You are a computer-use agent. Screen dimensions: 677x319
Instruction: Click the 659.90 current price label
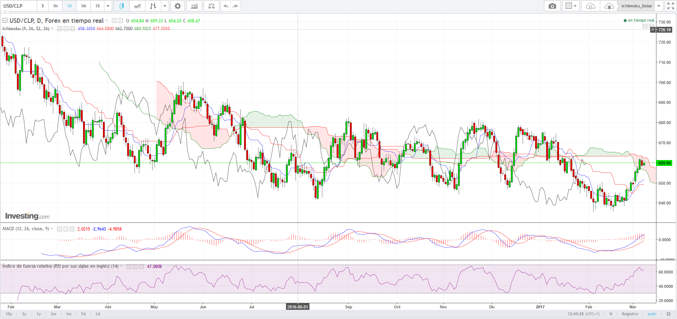(665, 163)
